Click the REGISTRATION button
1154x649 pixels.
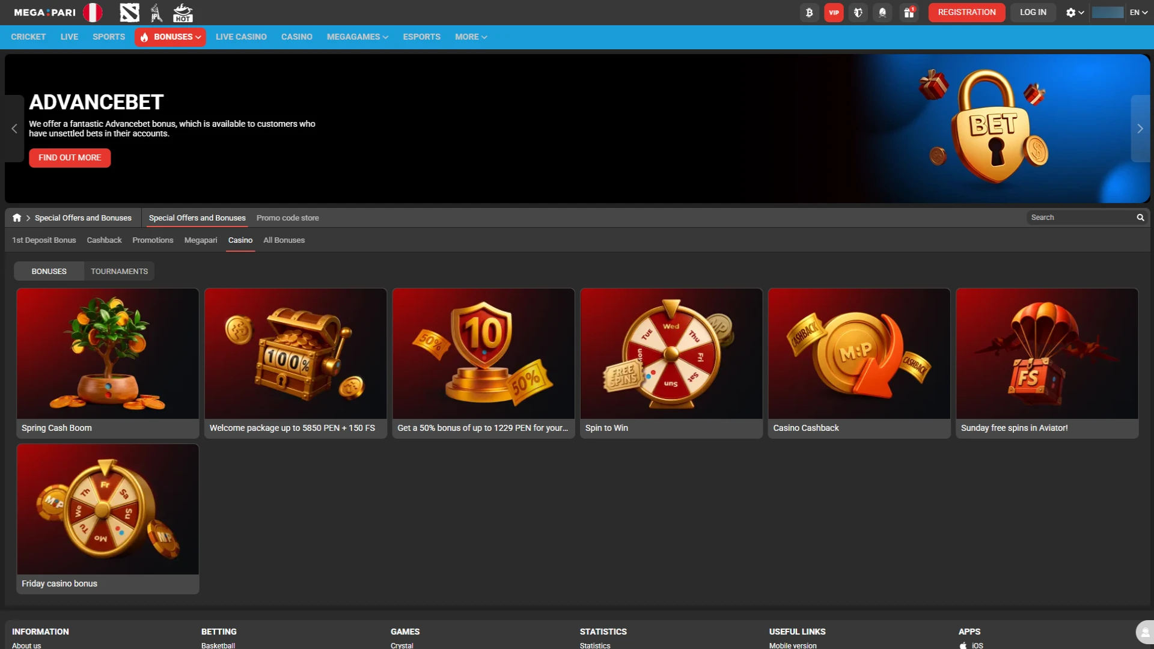966,13
